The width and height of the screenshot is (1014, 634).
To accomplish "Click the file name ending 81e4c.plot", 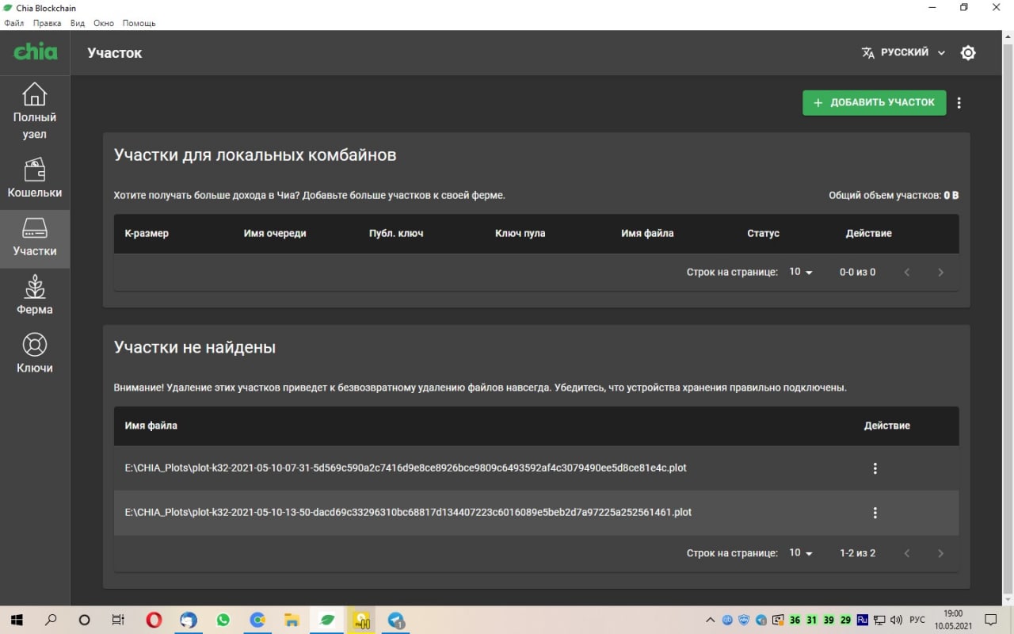I will pos(406,468).
